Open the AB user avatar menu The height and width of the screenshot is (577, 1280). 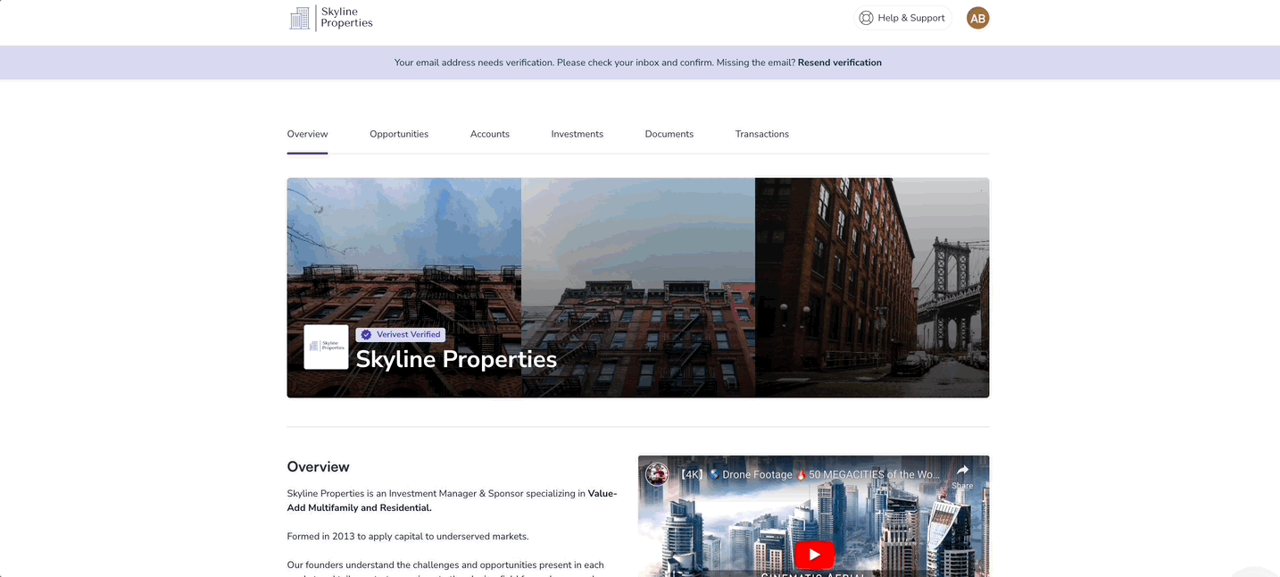(977, 18)
